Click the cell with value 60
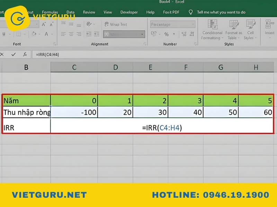This screenshot has height=207, width=277. (x=256, y=112)
